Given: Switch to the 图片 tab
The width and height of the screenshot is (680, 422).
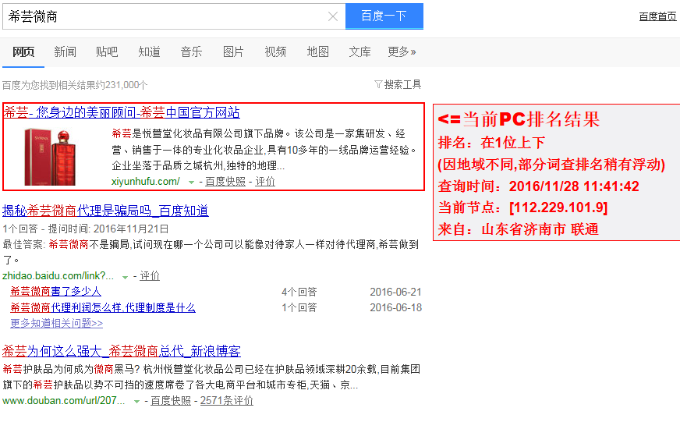Looking at the screenshot, I should click(233, 52).
